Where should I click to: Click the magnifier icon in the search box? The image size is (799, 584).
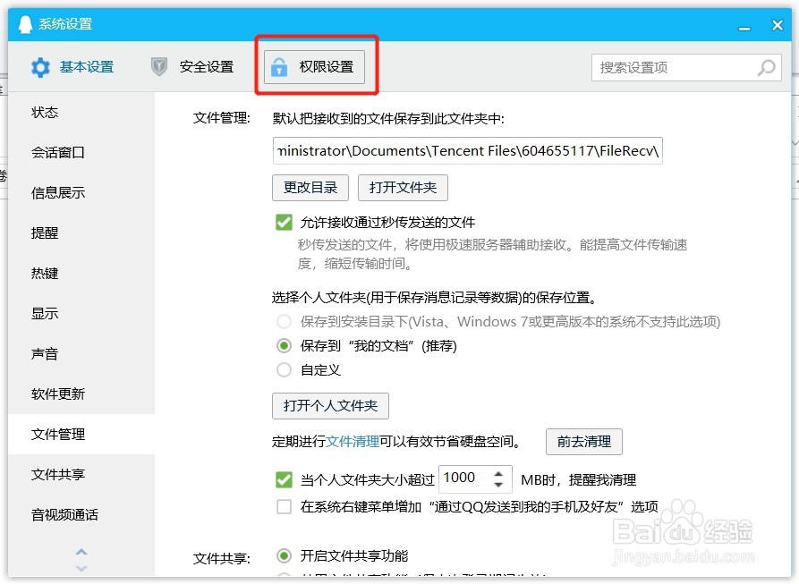tap(766, 67)
